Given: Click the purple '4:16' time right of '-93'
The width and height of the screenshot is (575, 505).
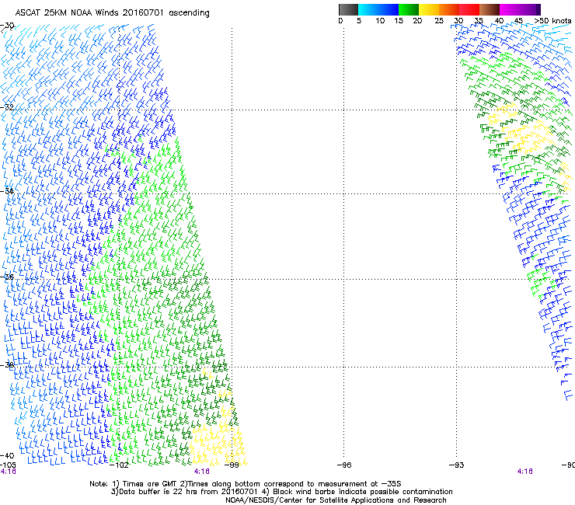Looking at the screenshot, I should click(524, 472).
